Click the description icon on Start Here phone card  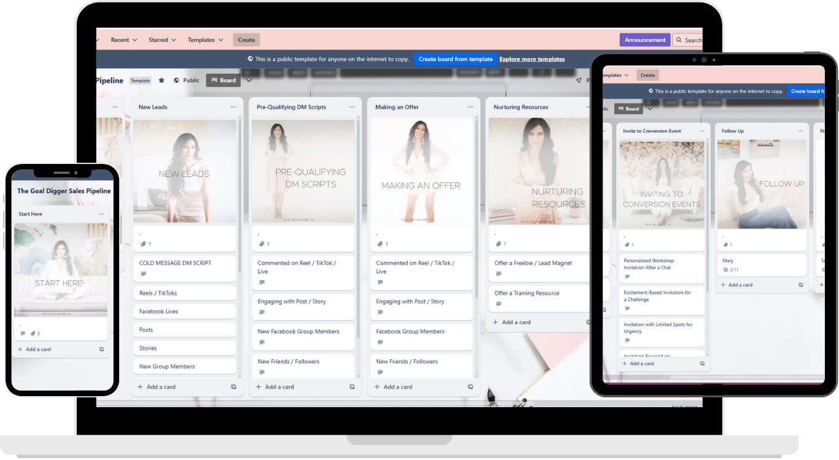click(23, 333)
